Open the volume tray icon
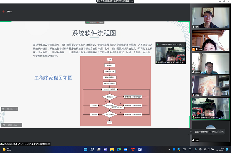231x153 pixels. (209, 150)
